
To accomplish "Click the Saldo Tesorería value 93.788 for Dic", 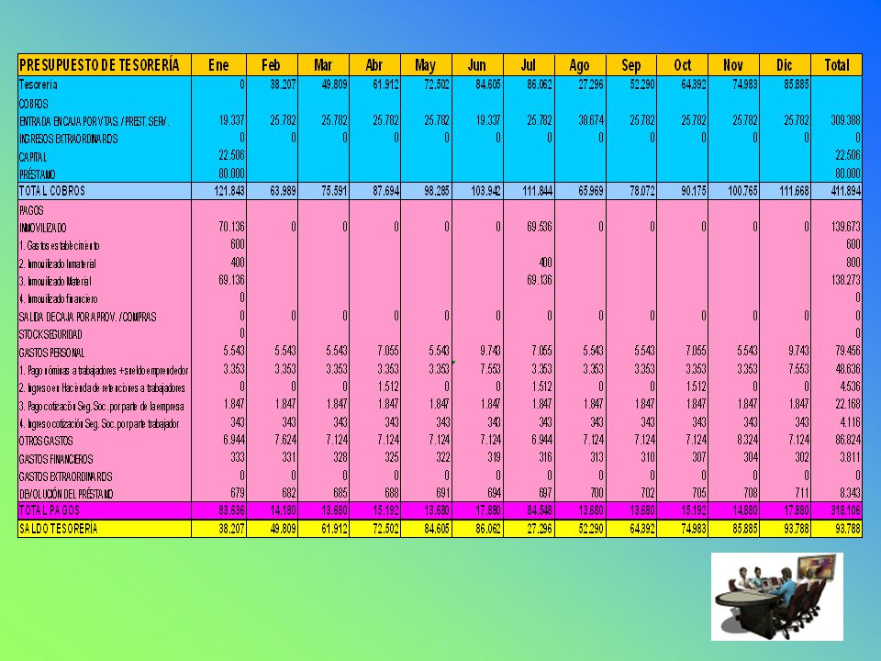I will [x=797, y=529].
